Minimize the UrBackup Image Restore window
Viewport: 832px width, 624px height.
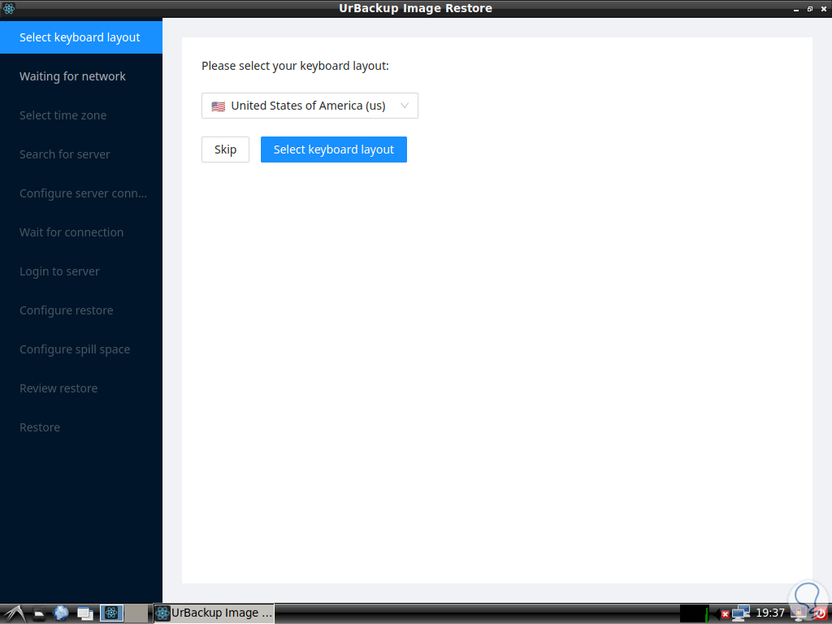pyautogui.click(x=796, y=9)
